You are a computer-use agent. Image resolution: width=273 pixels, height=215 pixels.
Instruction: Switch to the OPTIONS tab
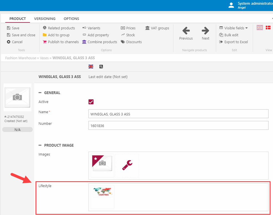click(71, 19)
